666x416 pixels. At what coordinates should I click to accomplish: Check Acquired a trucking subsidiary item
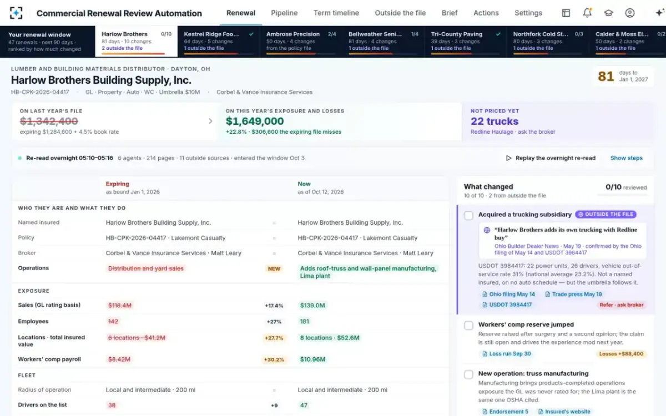468,215
